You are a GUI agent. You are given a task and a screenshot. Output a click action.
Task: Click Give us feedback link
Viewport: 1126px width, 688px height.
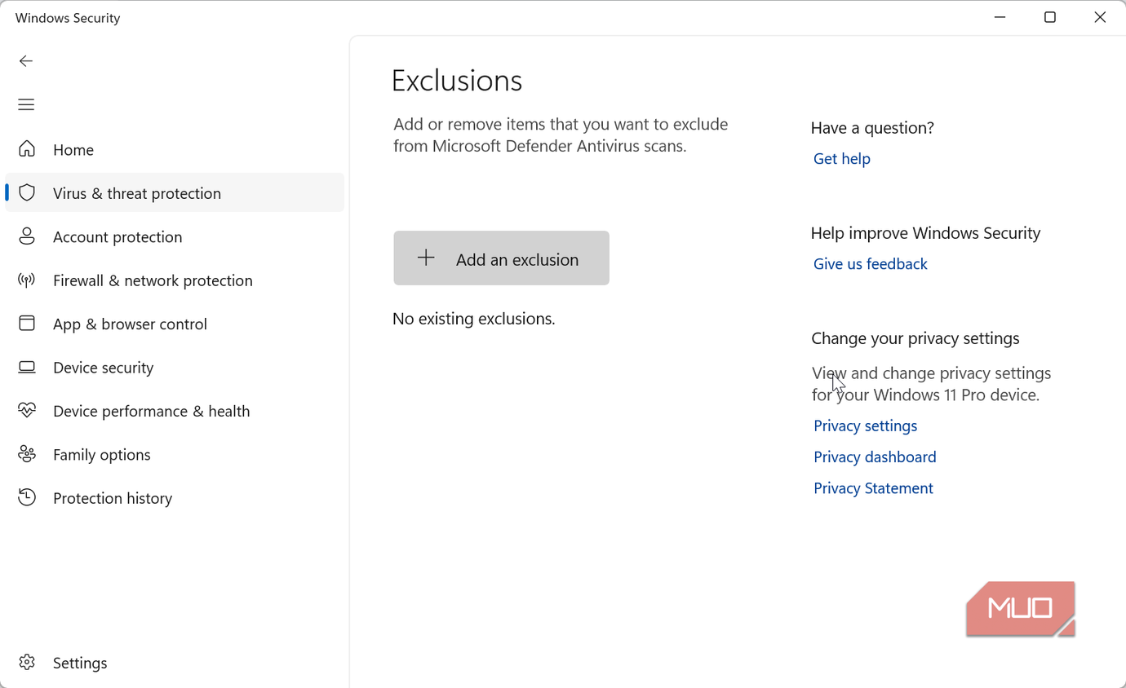[x=871, y=264]
